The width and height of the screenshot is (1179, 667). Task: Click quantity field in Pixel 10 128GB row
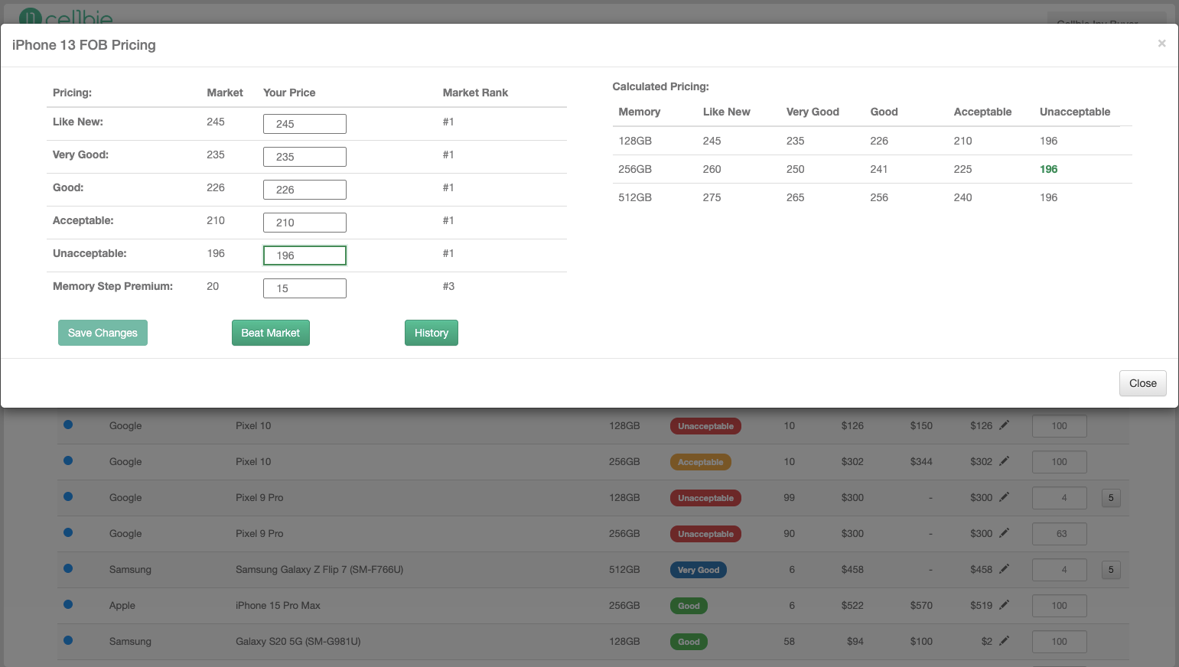point(1060,426)
